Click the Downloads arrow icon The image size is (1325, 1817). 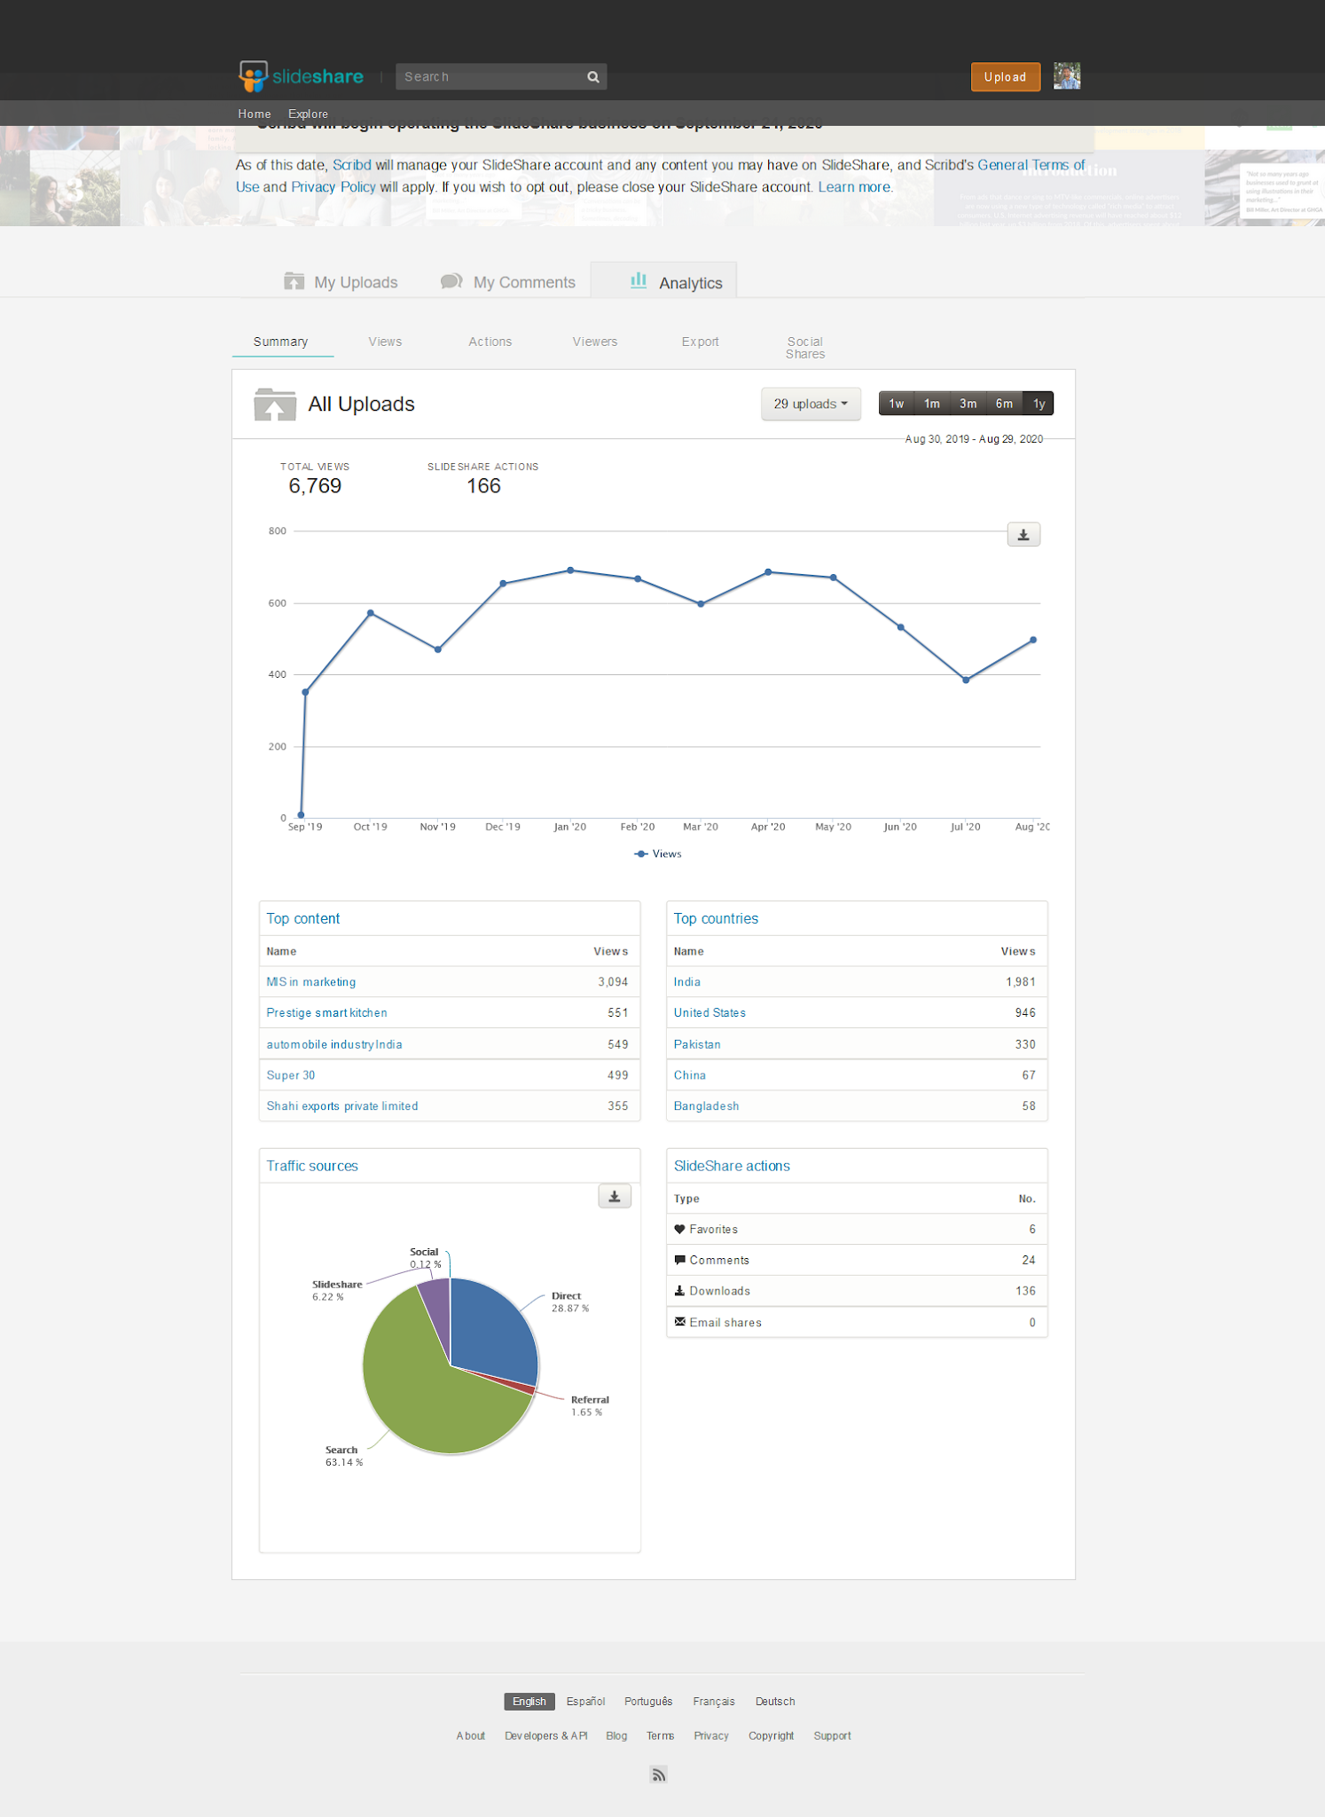679,1291
